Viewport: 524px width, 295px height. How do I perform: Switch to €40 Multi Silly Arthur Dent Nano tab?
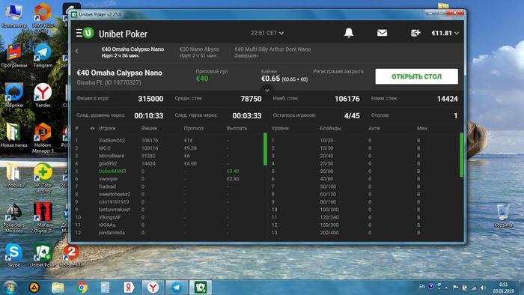[272, 52]
